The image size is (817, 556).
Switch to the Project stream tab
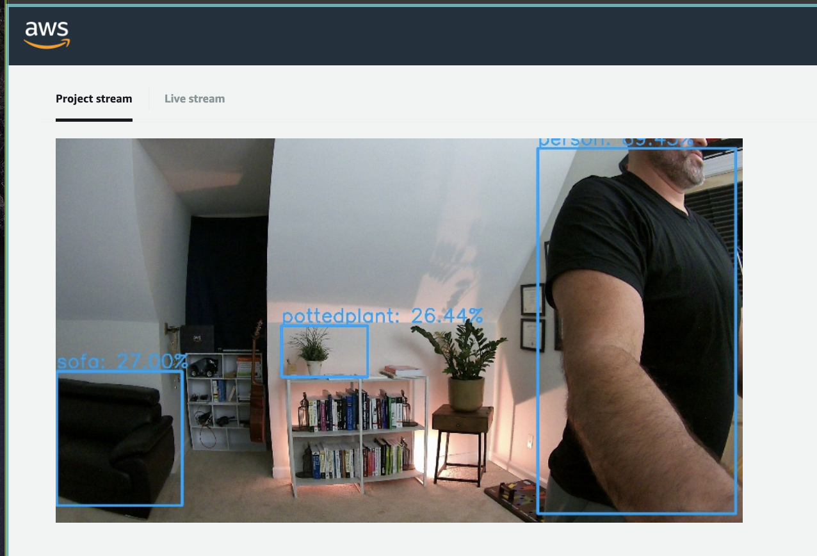point(94,99)
